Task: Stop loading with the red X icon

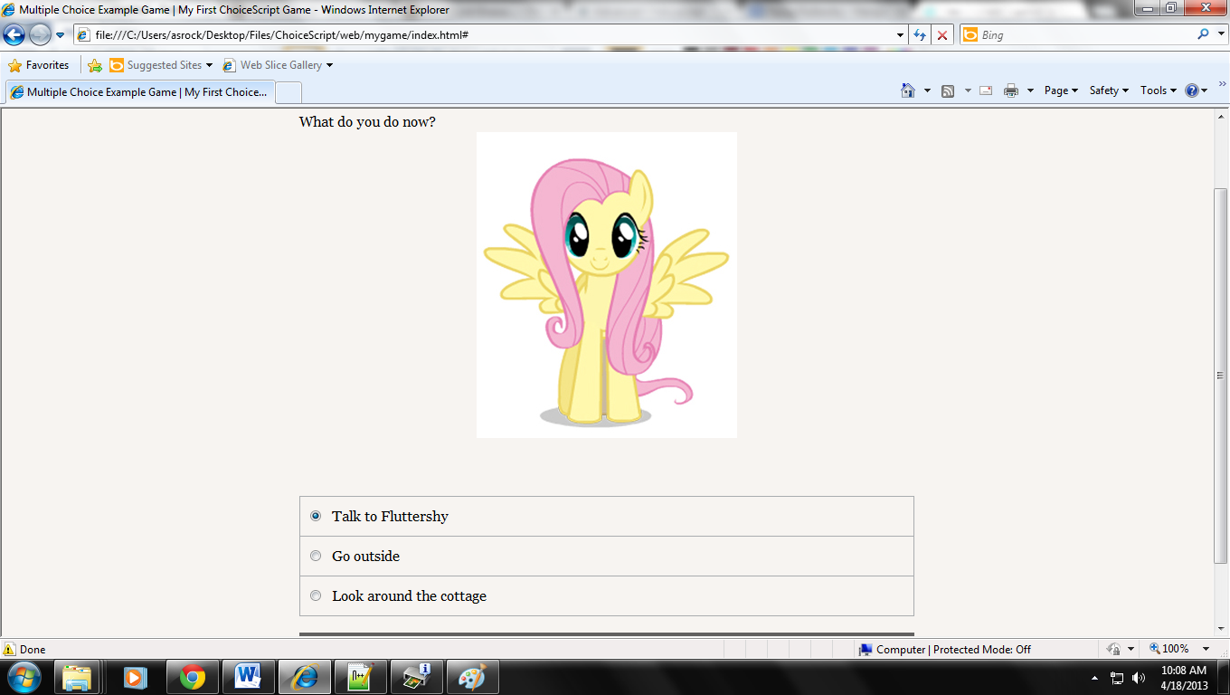Action: pyautogui.click(x=942, y=35)
